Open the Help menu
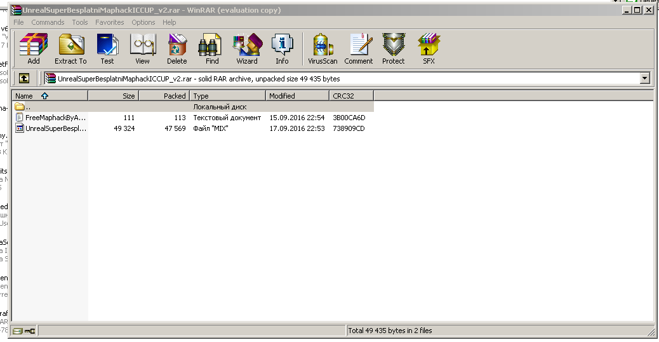This screenshot has height=342, width=659. 170,22
